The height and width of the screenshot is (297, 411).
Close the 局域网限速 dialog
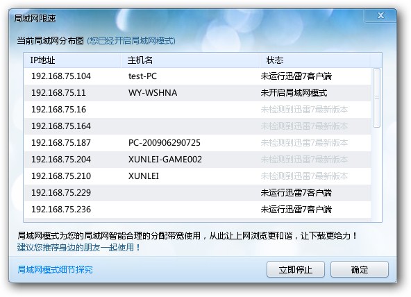(x=380, y=15)
